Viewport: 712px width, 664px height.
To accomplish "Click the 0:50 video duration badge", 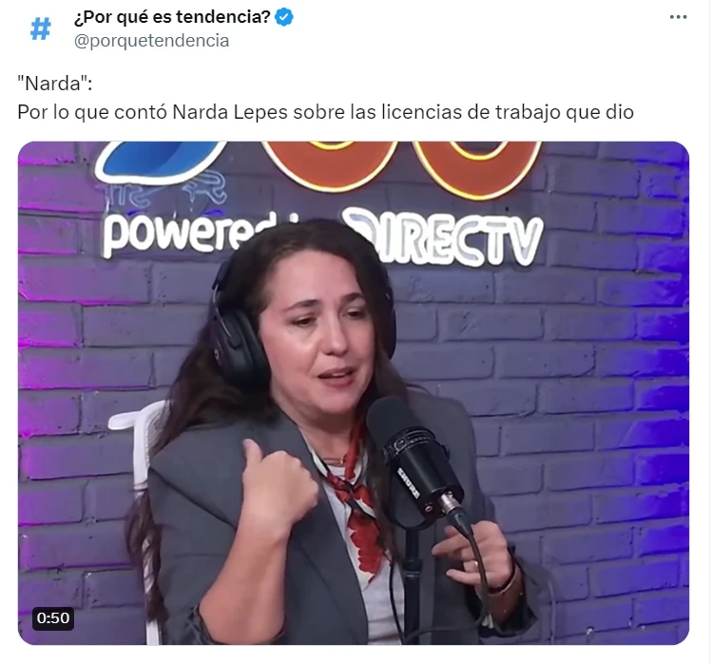I will point(53,618).
